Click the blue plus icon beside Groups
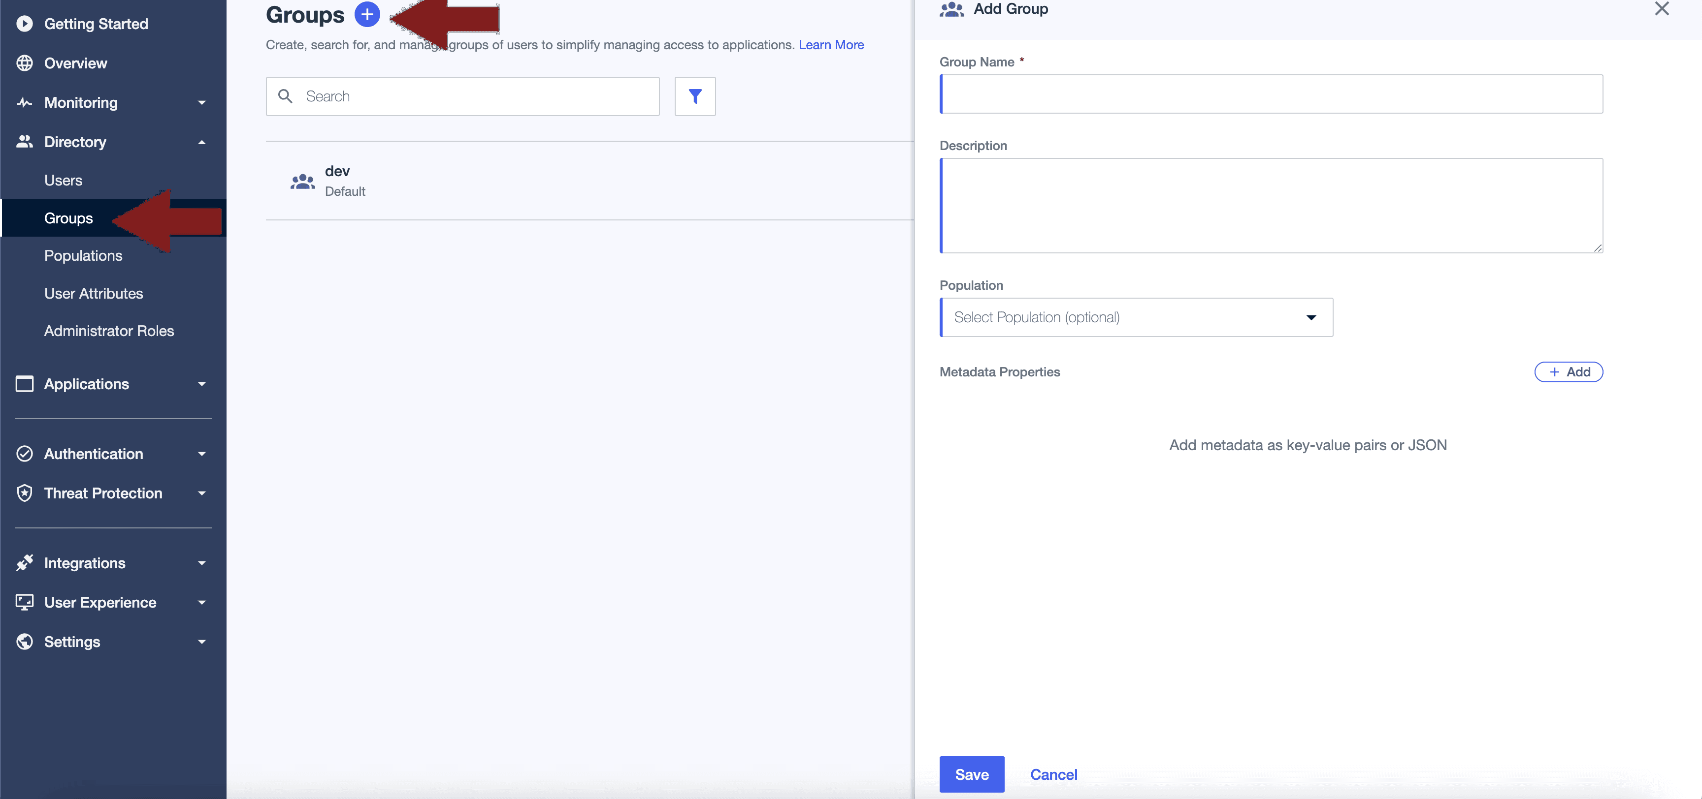 coord(367,15)
